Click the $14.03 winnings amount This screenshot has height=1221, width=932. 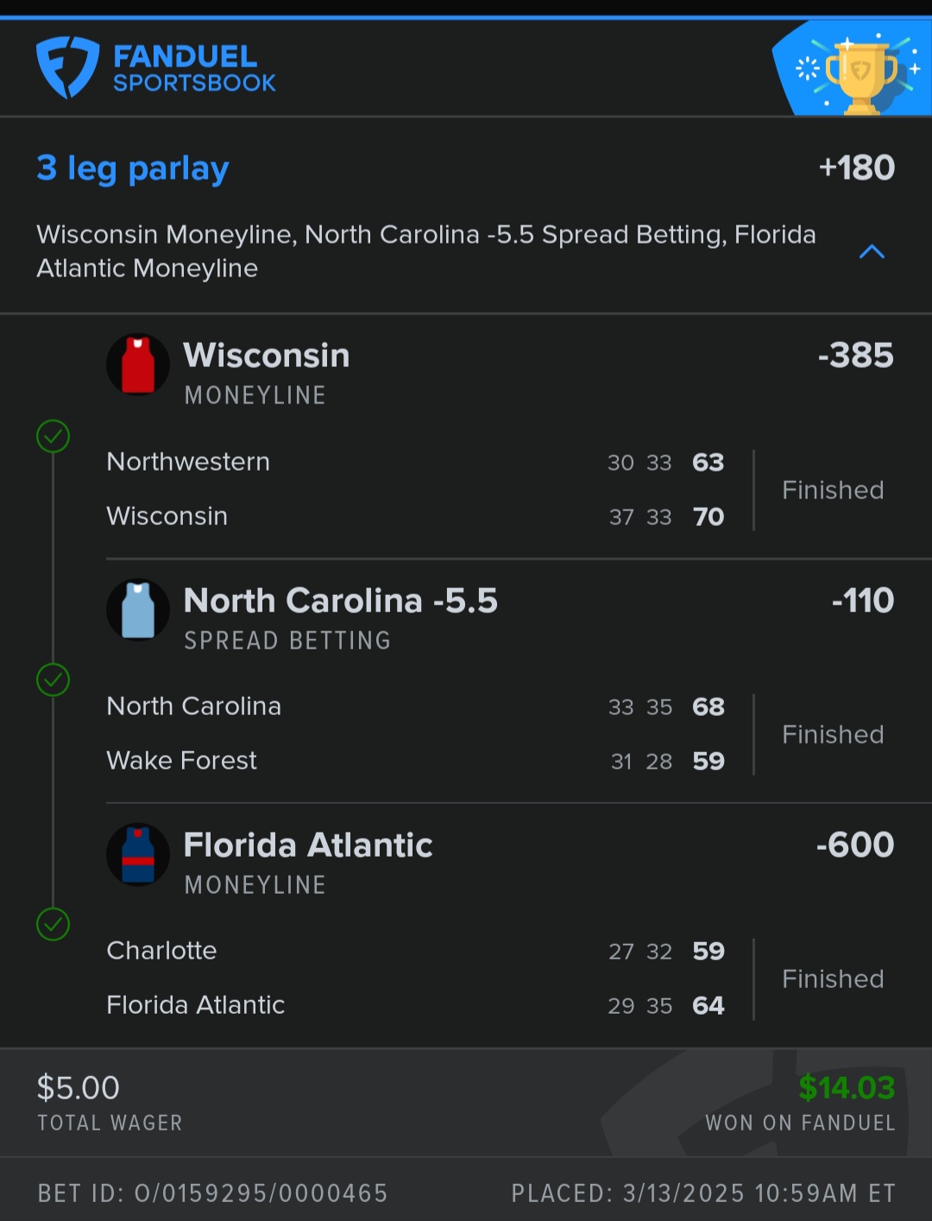pos(847,1088)
